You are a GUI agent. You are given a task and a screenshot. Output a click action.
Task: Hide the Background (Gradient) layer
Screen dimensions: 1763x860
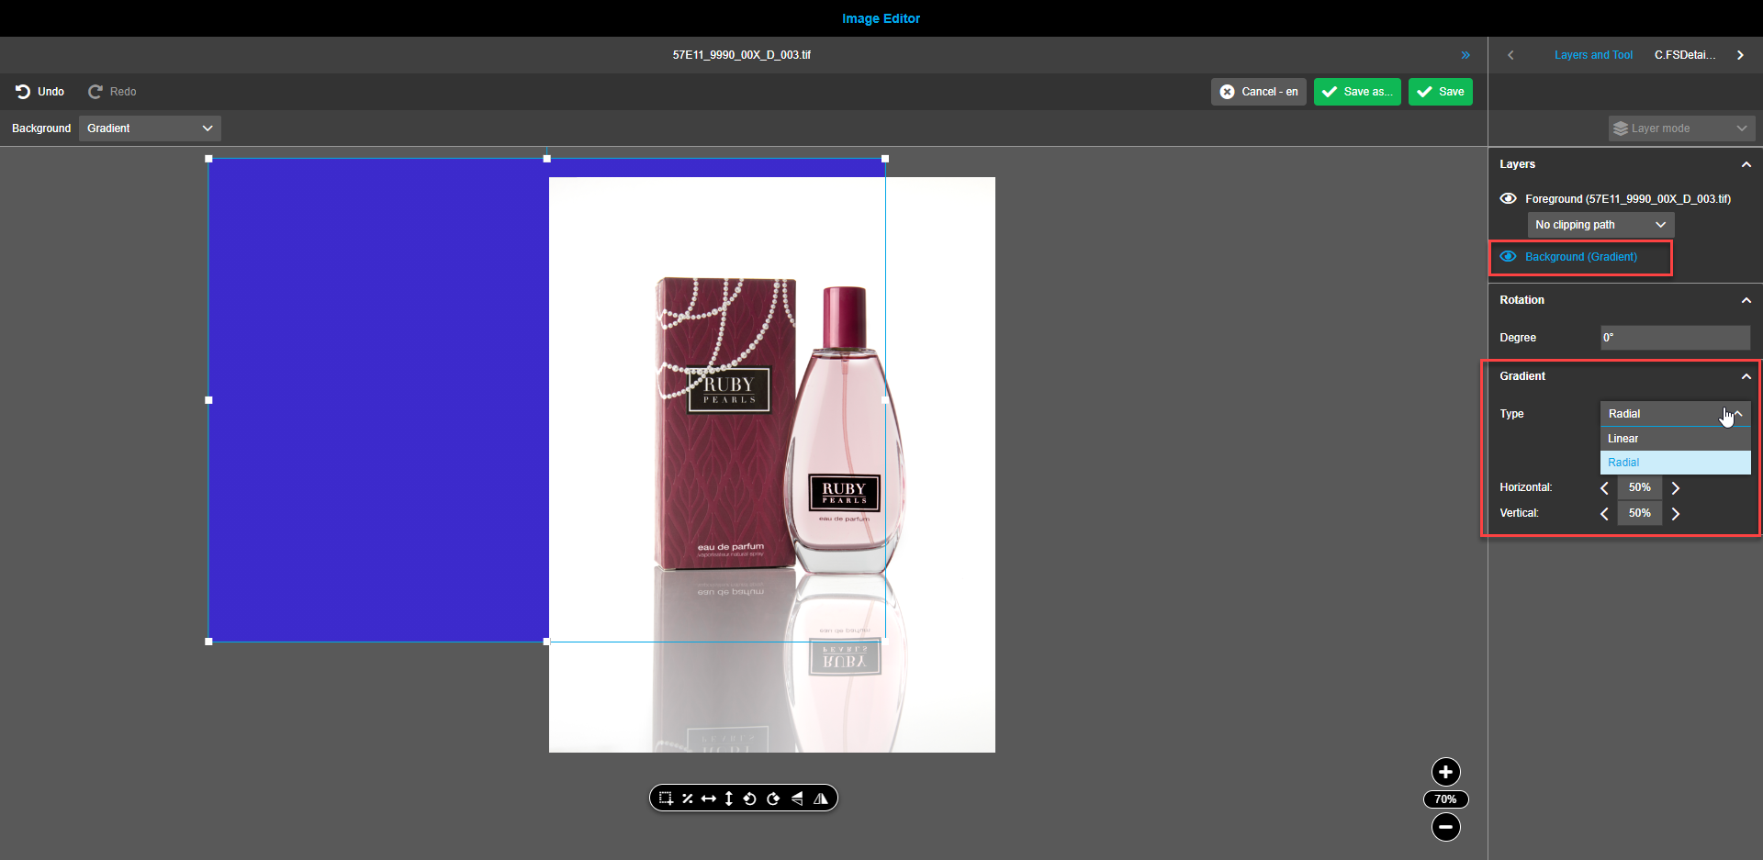[1509, 256]
